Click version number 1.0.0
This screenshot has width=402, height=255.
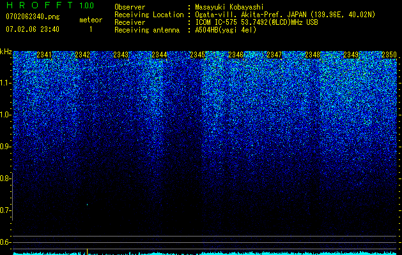pyautogui.click(x=87, y=6)
